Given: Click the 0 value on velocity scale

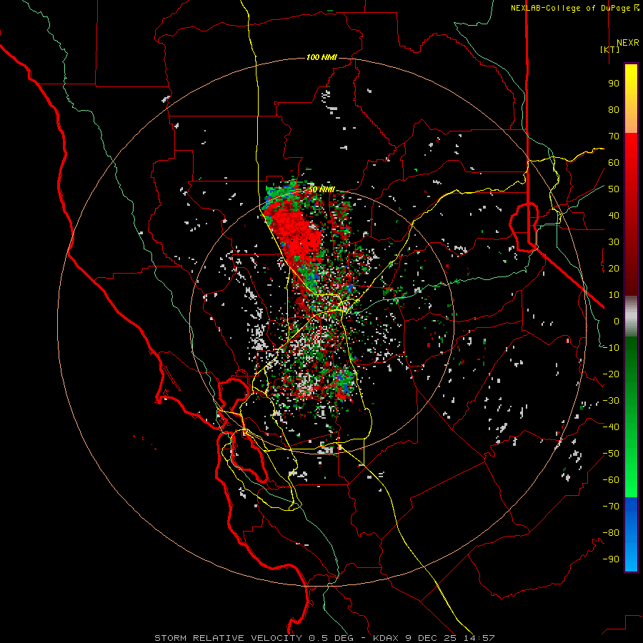Looking at the screenshot, I should (617, 321).
